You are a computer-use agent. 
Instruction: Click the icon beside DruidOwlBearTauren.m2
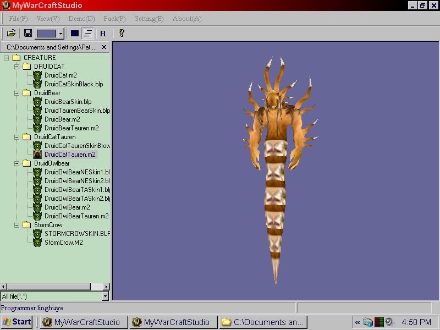point(37,216)
